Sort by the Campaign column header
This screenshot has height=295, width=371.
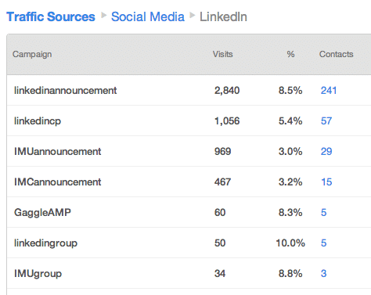click(32, 54)
